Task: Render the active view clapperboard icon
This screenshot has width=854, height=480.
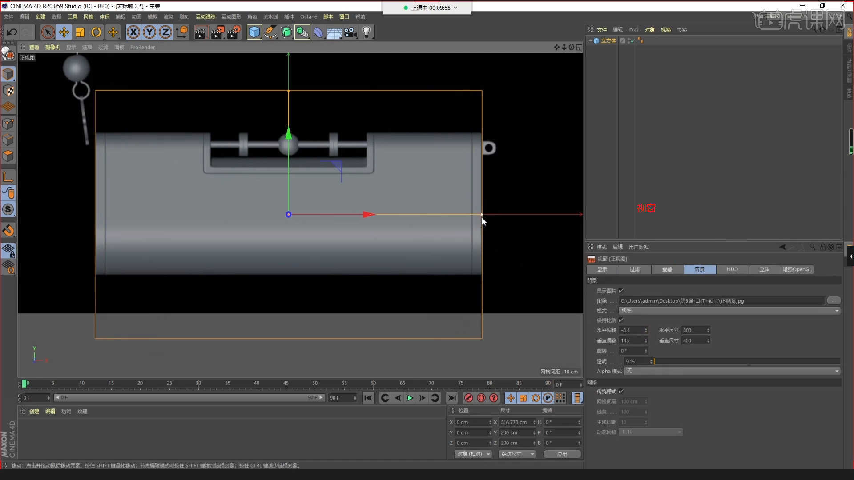Action: pos(201,32)
